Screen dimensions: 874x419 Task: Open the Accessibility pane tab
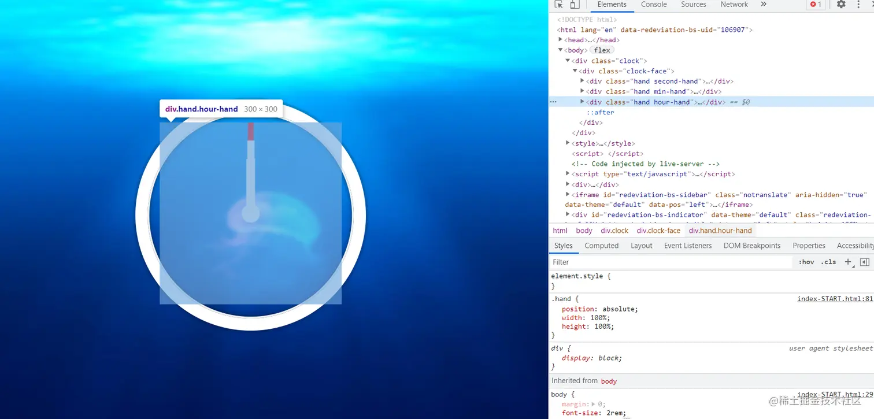click(x=855, y=246)
